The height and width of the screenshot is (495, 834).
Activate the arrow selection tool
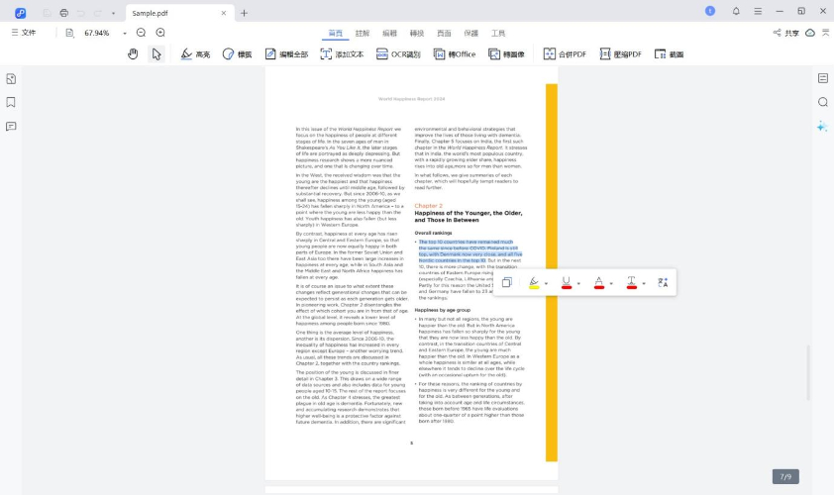coord(156,53)
